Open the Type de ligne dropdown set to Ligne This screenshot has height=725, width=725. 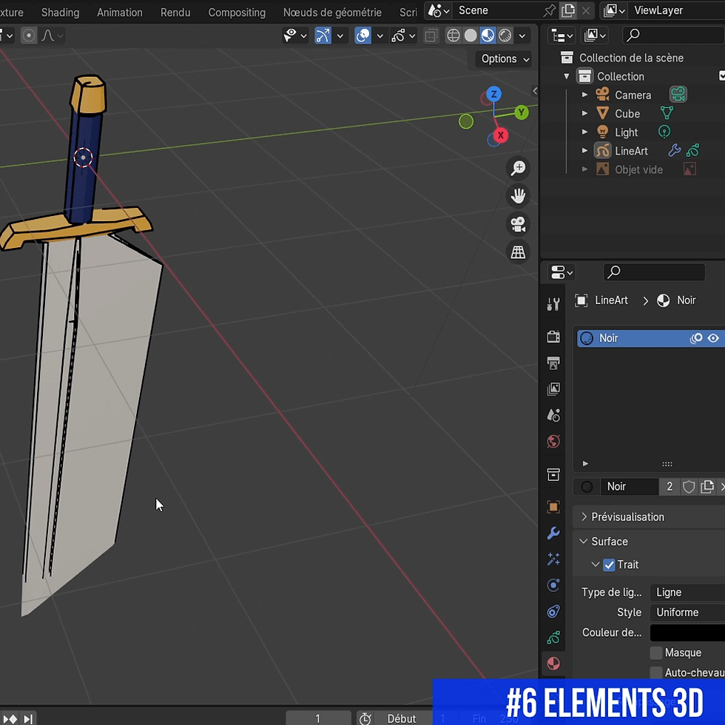coord(687,593)
